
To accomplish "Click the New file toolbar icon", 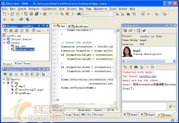I will click(x=5, y=14).
